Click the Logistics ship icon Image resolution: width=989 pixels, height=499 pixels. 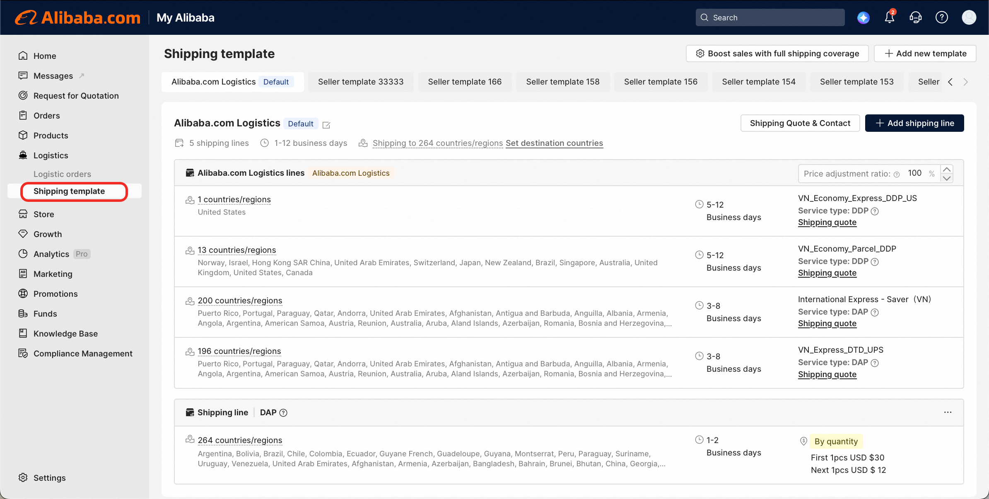coord(23,155)
